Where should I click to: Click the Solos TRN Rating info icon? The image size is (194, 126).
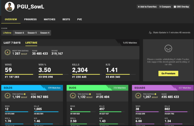coord(25,94)
